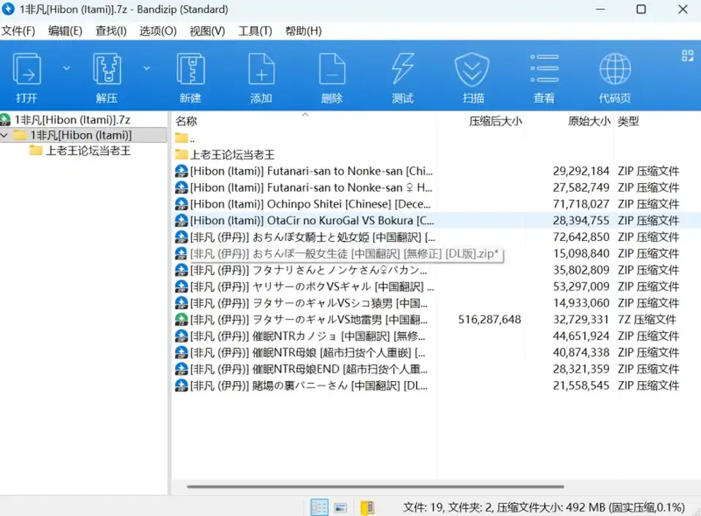
Task: Click compressed size value 516,287,648
Action: click(489, 320)
